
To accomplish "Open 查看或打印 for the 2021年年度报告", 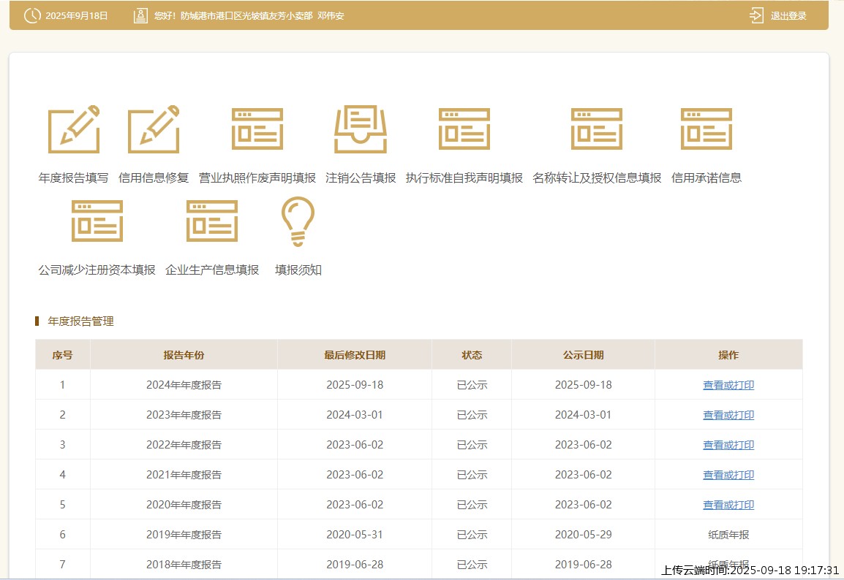I will [728, 476].
